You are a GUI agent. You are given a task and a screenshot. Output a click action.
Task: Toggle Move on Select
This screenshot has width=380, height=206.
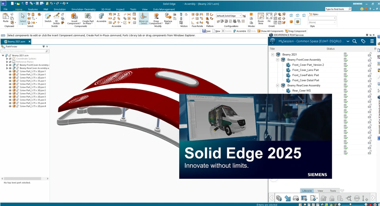click(x=143, y=19)
